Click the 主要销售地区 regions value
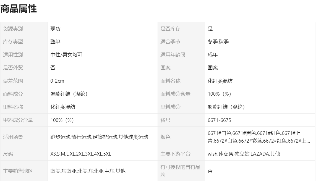Screen dimensions: 316x181 tap(88, 171)
